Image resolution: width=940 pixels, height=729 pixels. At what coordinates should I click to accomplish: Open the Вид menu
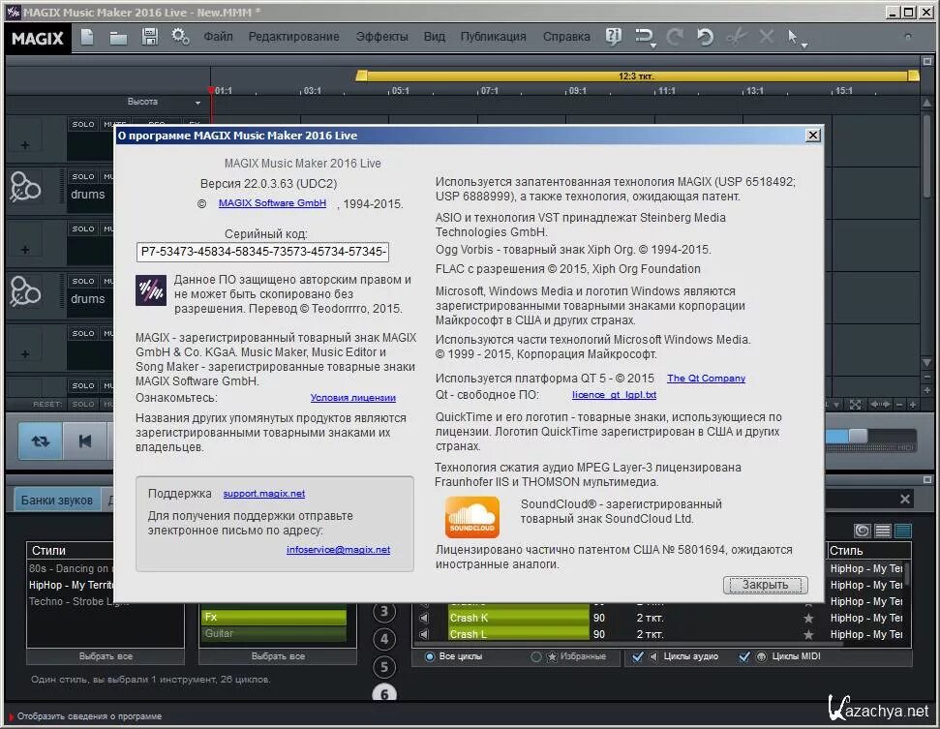(435, 37)
